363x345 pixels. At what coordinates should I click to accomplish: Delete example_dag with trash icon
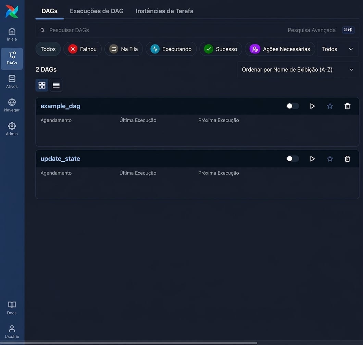click(x=347, y=106)
